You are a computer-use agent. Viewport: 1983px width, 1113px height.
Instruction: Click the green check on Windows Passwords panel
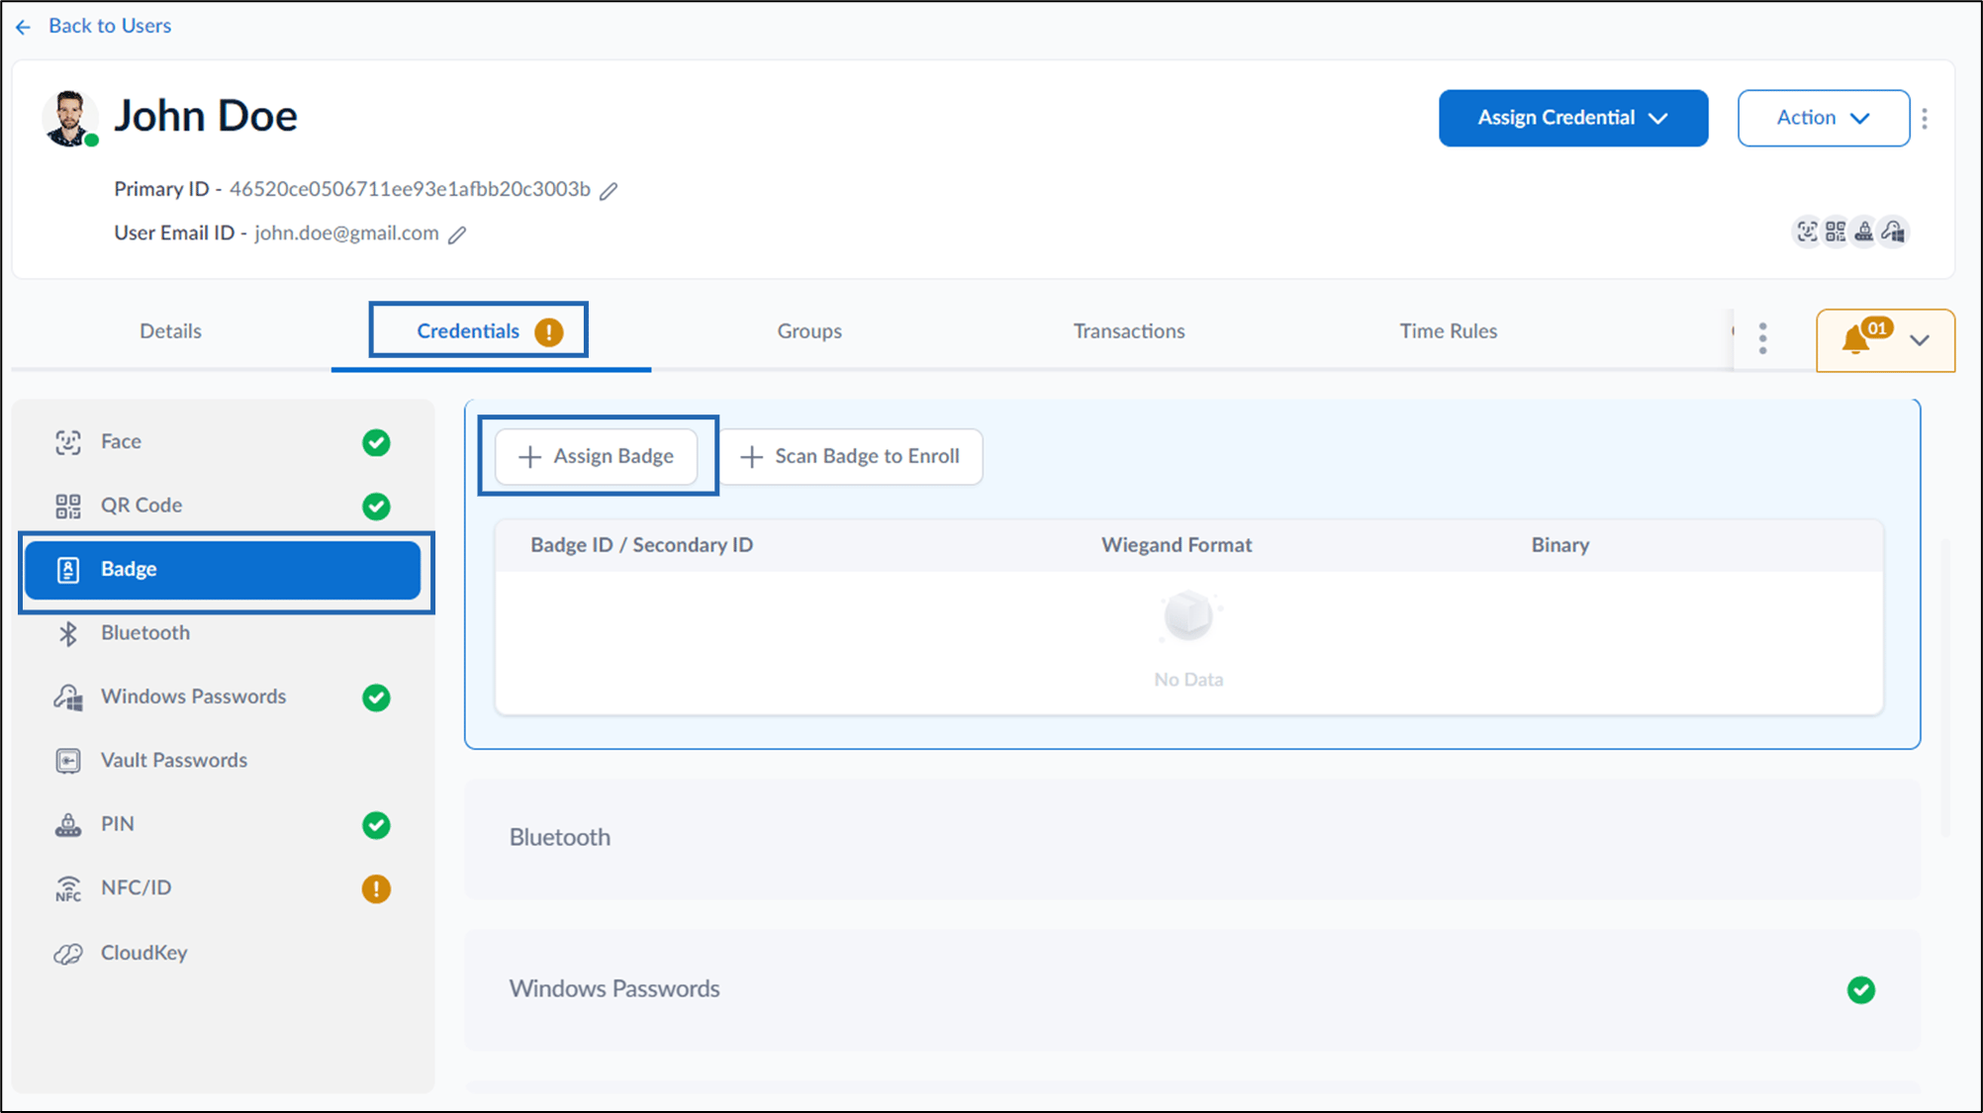pos(1860,990)
